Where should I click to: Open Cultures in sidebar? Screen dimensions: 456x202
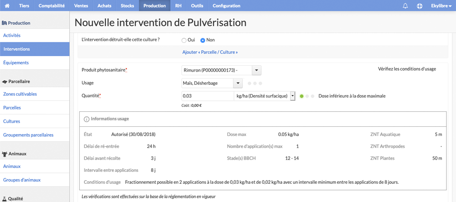[x=35, y=121]
